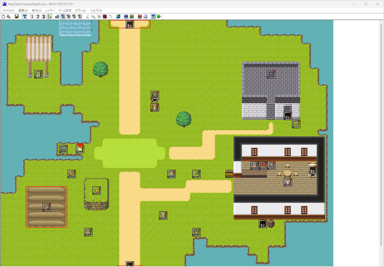
Task: Open map selection window icon
Action: pyautogui.click(x=118, y=16)
